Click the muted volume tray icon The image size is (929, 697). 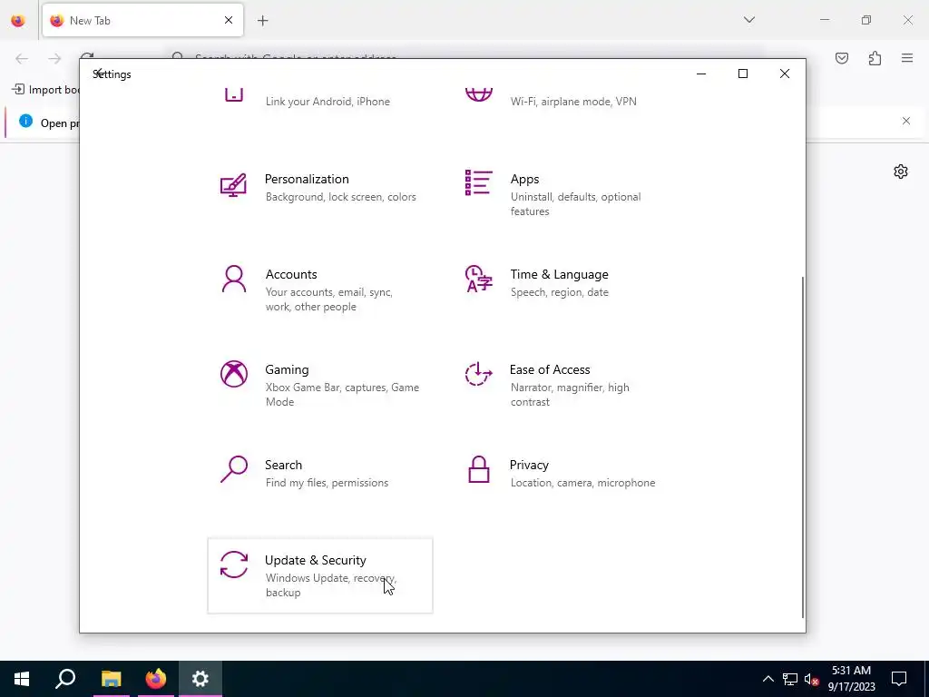812,679
